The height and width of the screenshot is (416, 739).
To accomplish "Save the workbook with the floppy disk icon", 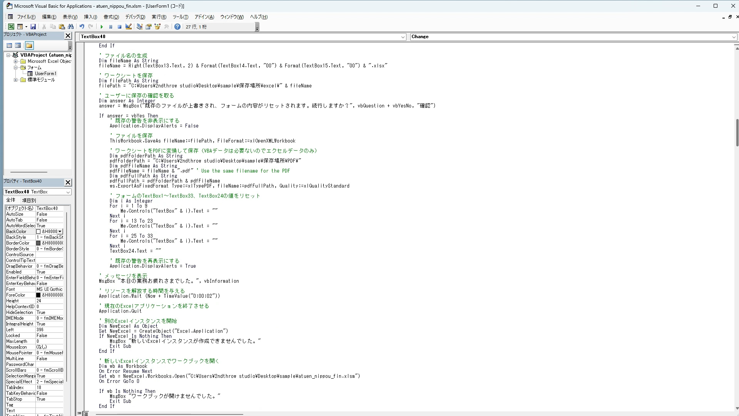I will 33,27.
